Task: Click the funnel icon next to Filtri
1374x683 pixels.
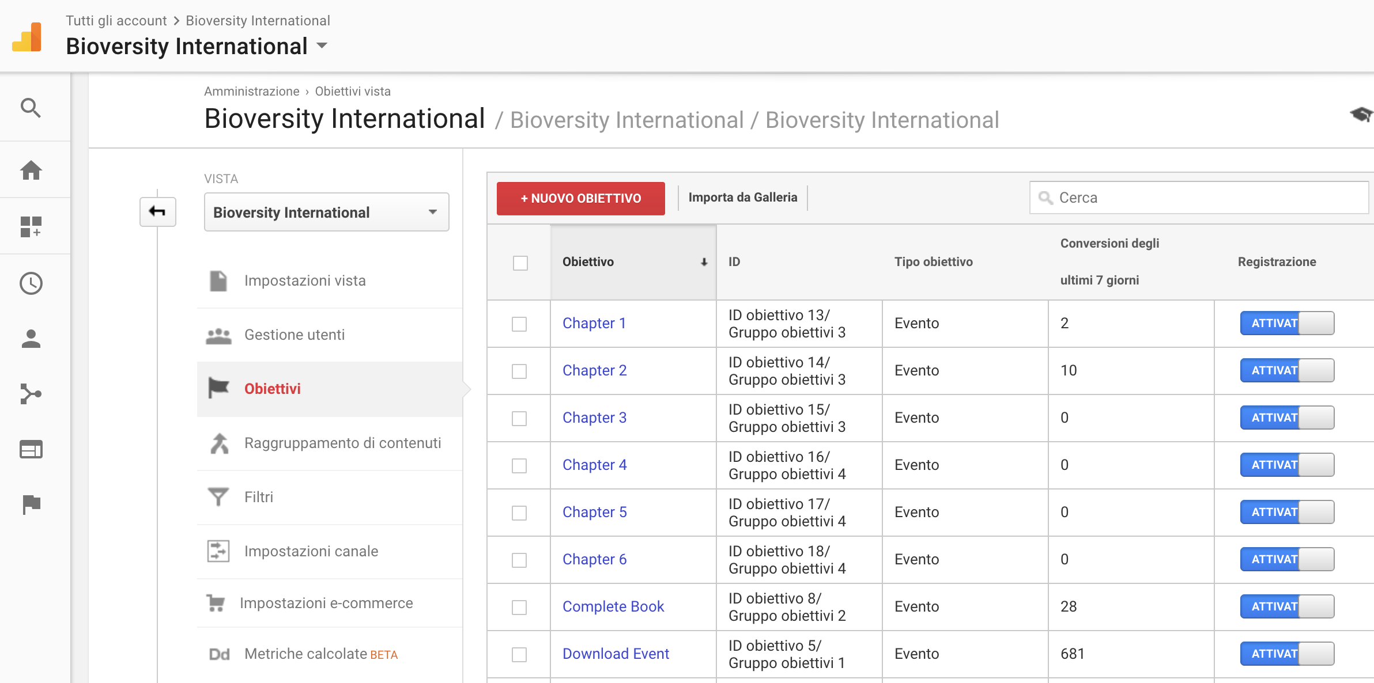Action: coord(218,496)
